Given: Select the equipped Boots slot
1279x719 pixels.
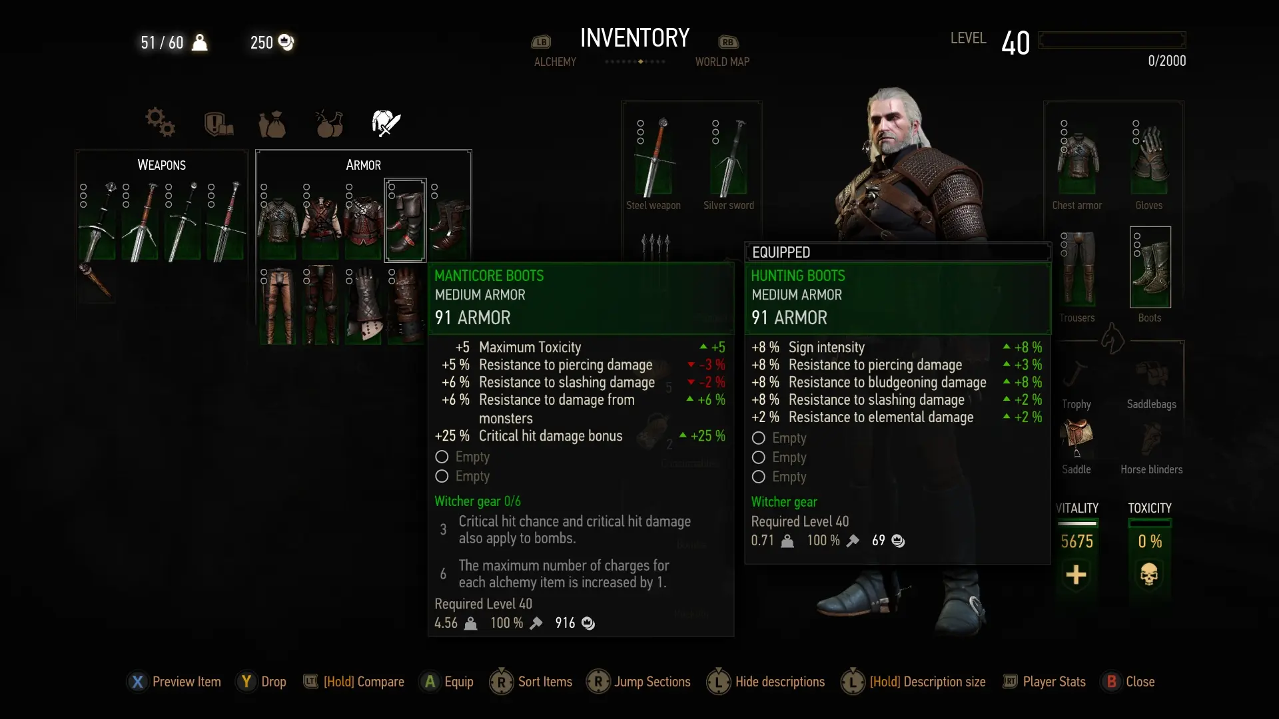Looking at the screenshot, I should [x=1150, y=267].
